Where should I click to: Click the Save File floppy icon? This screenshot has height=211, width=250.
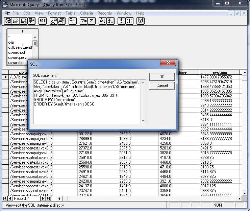coord(24,21)
